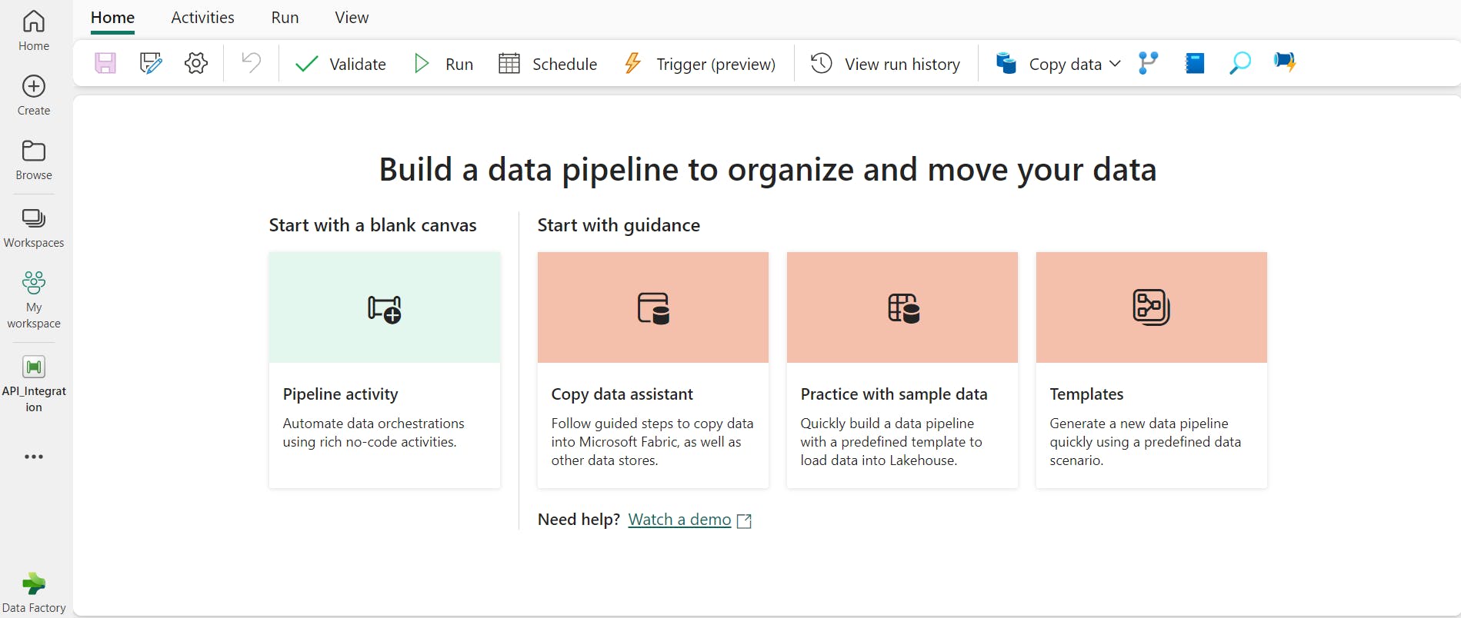Switch to the Activities tab
The width and height of the screenshot is (1461, 618).
pos(202,18)
